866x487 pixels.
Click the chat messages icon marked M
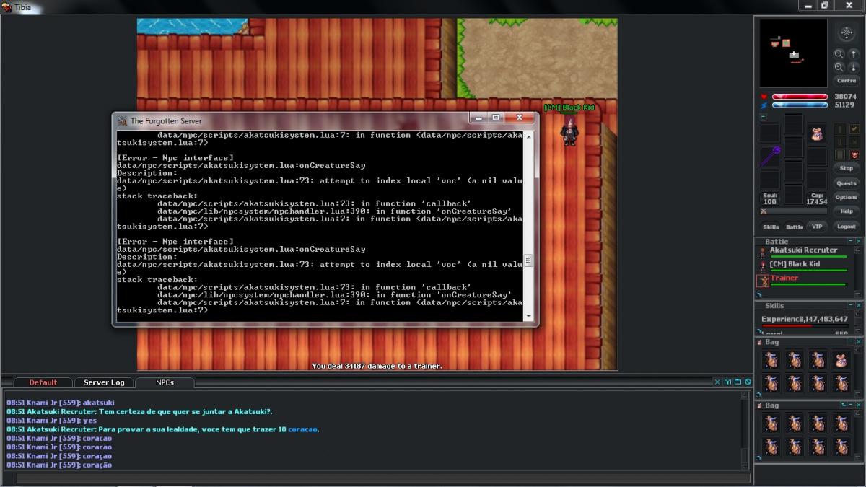point(727,382)
